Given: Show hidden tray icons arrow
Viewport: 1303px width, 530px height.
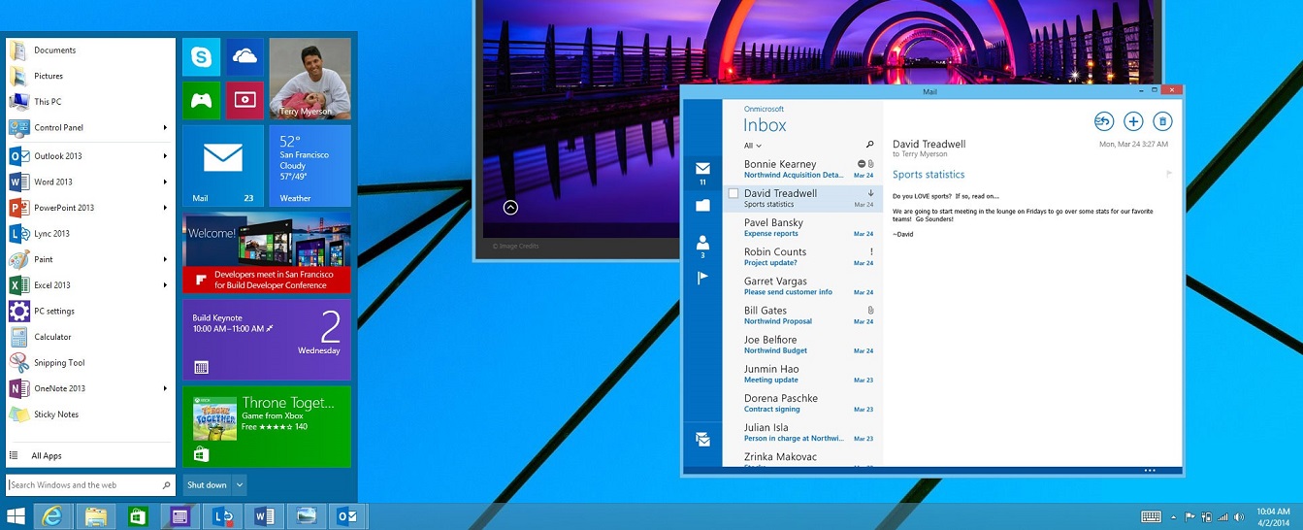Looking at the screenshot, I should (1174, 517).
